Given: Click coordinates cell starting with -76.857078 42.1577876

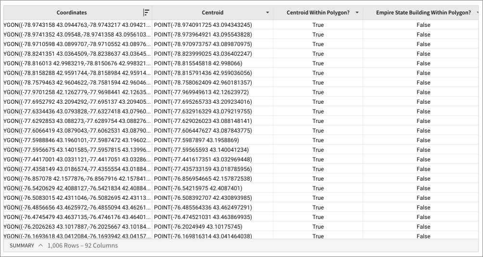Looking at the screenshot, I should [77, 178].
